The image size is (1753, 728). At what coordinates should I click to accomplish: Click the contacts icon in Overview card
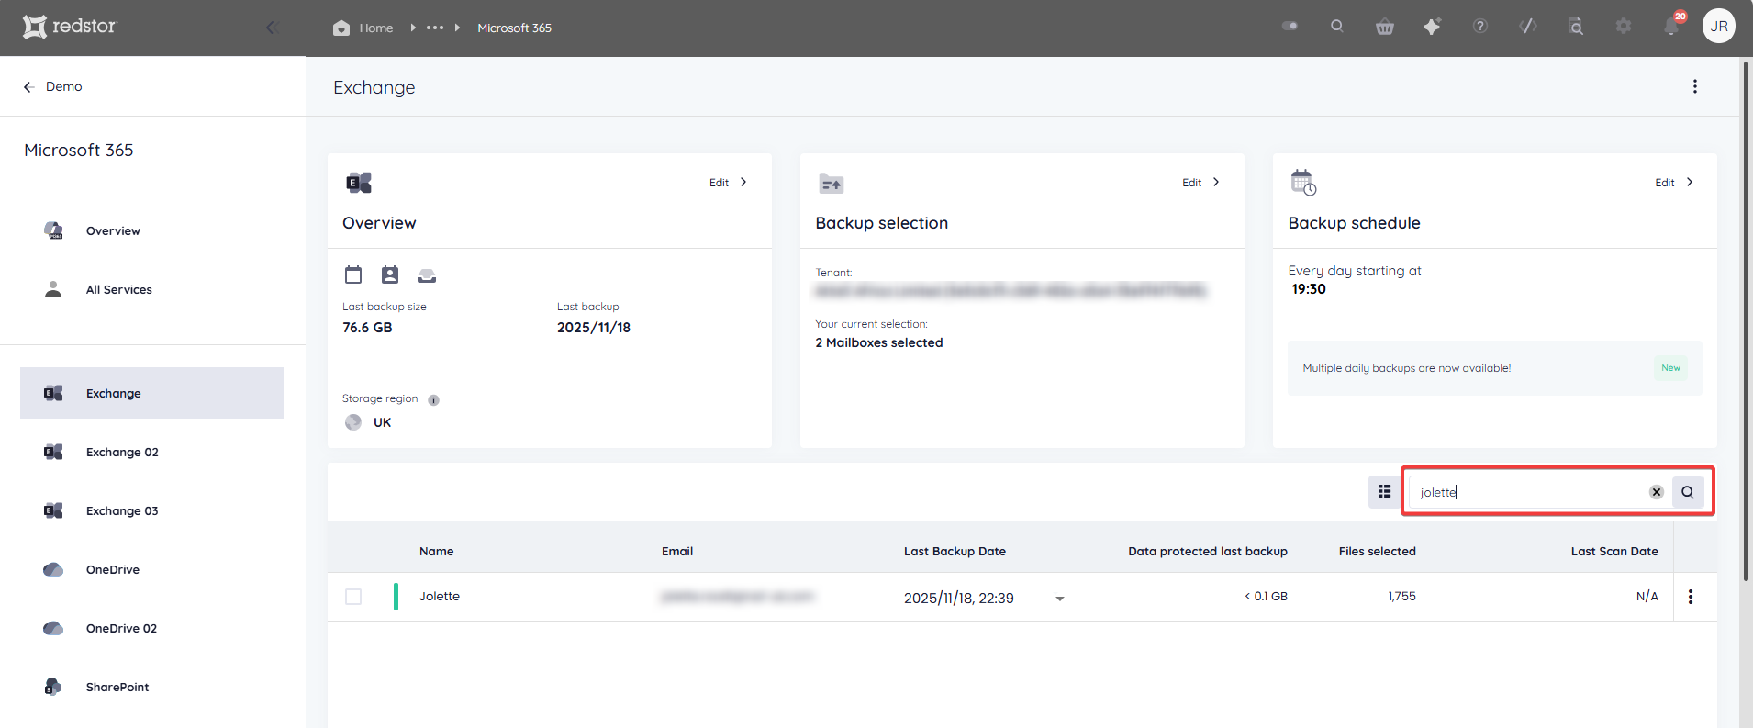[390, 274]
